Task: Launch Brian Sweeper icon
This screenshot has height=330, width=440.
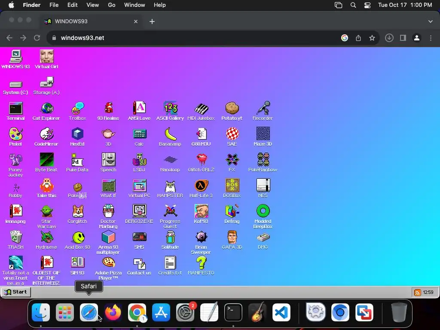Action: pyautogui.click(x=201, y=243)
